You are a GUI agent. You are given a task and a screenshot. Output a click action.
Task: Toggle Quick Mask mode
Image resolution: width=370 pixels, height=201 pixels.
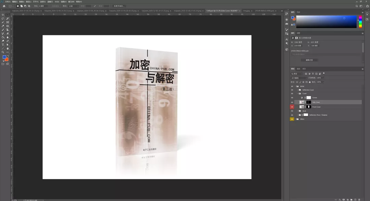[3, 64]
